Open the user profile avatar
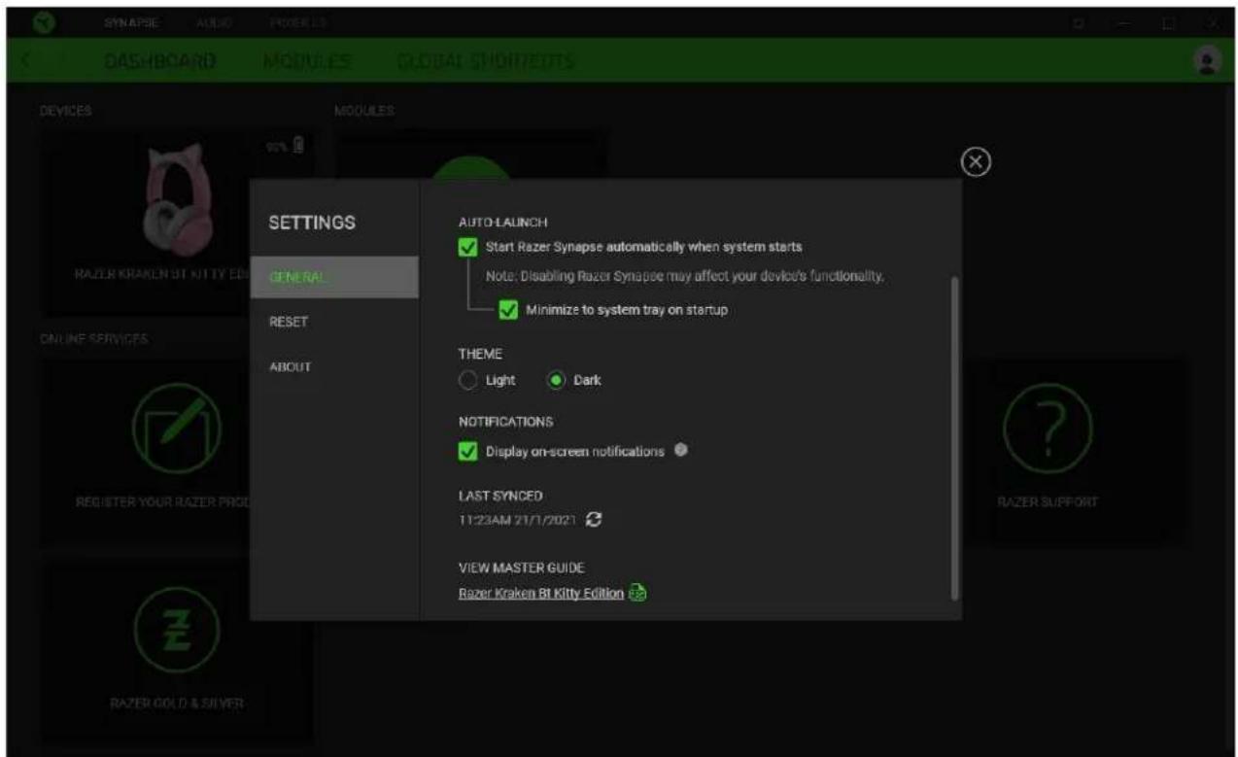 1205,60
